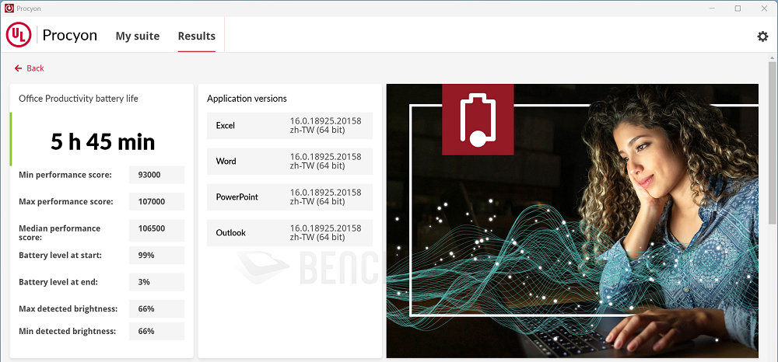The width and height of the screenshot is (778, 362).
Task: Click the UL Procyon logo
Action: pyautogui.click(x=19, y=36)
